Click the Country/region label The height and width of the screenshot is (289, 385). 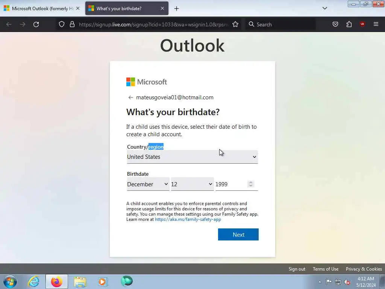[x=146, y=147]
